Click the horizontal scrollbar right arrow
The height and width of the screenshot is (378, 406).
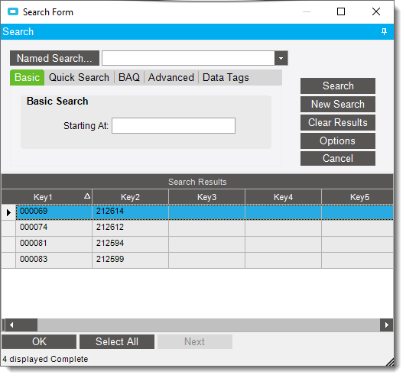(386, 325)
